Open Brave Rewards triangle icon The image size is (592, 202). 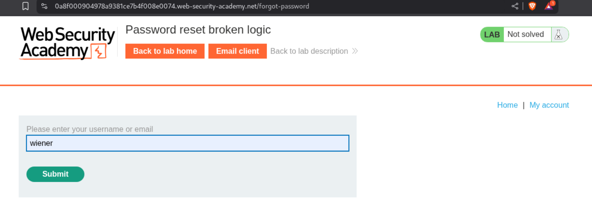tap(549, 6)
